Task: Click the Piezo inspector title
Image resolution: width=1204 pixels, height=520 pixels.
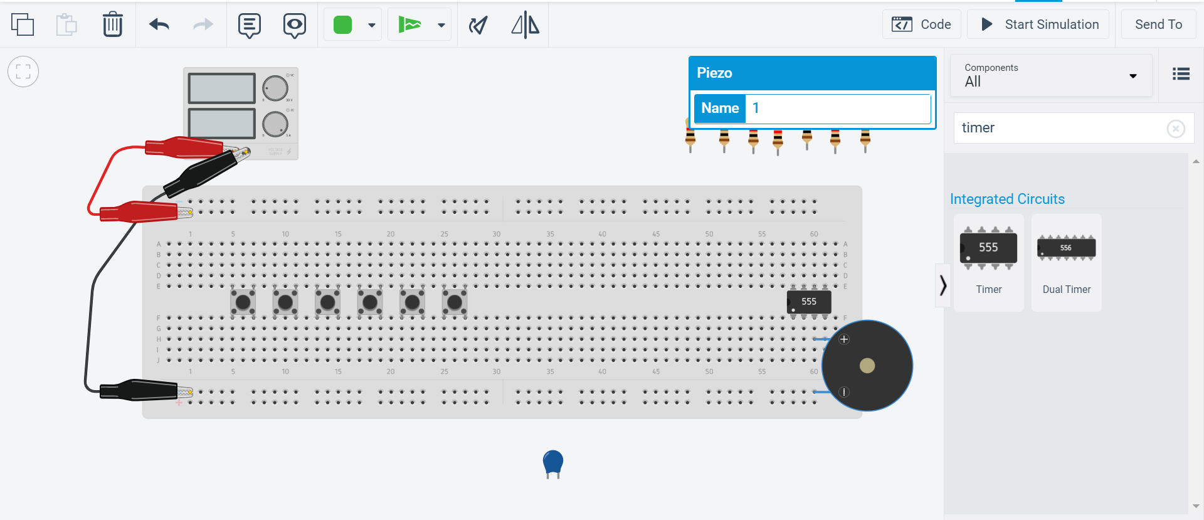Action: coord(714,73)
